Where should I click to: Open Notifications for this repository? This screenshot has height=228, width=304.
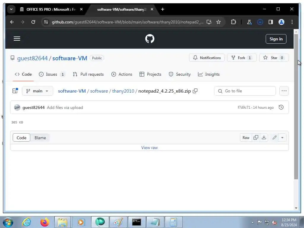[x=207, y=58]
